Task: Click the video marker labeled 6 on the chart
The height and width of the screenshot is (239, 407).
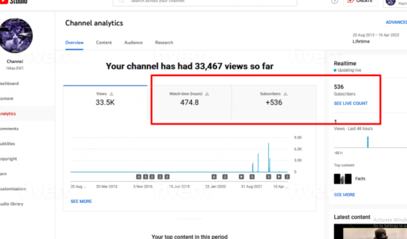Action: tap(214, 177)
